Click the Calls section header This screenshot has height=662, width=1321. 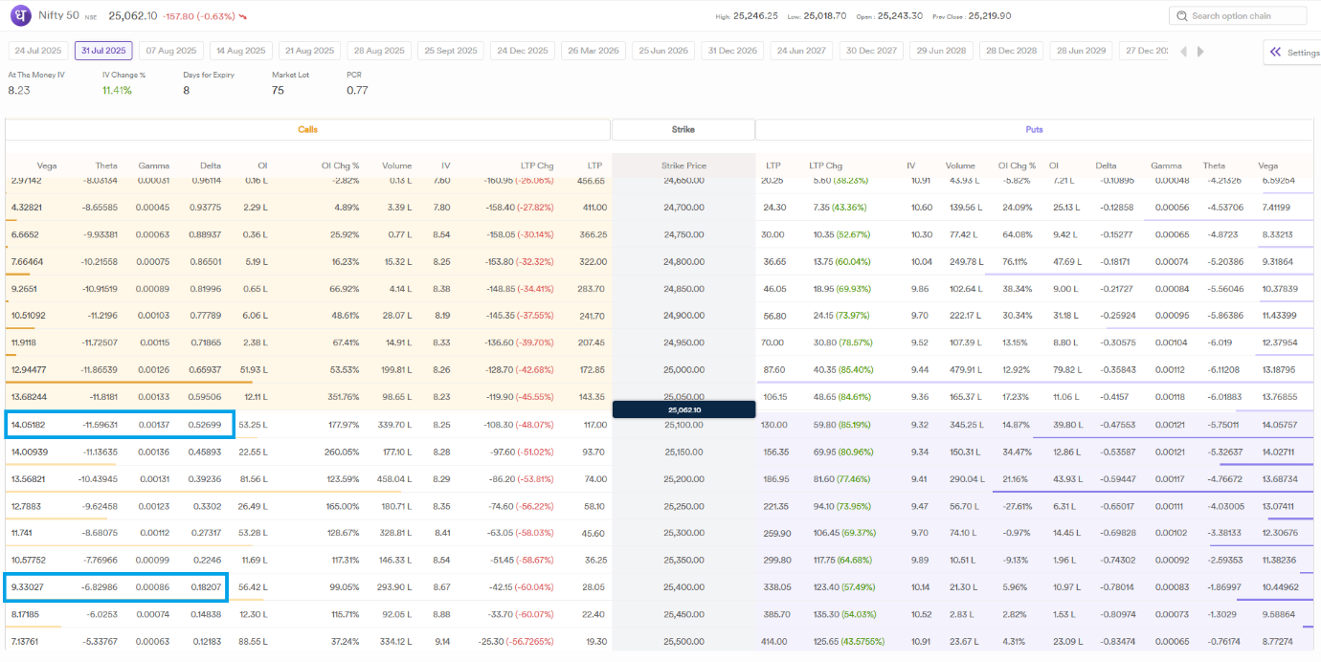pyautogui.click(x=307, y=129)
